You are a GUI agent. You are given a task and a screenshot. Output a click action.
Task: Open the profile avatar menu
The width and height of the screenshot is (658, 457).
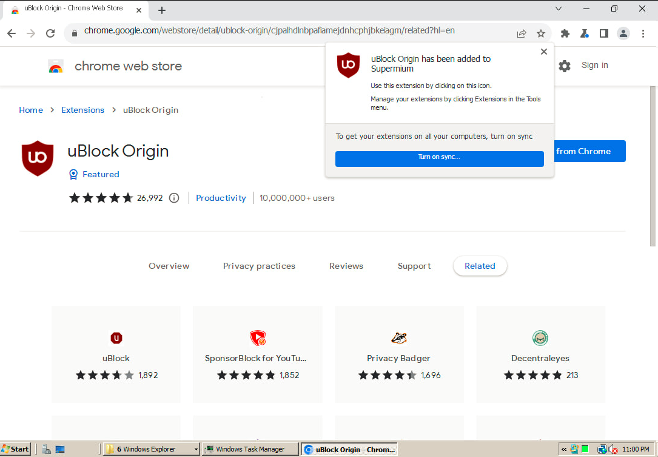click(623, 33)
